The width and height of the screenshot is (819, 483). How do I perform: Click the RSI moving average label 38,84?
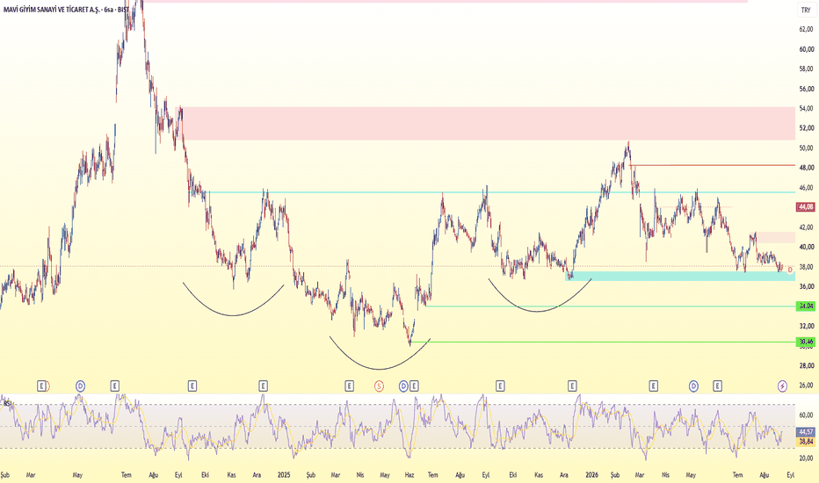pyautogui.click(x=806, y=442)
